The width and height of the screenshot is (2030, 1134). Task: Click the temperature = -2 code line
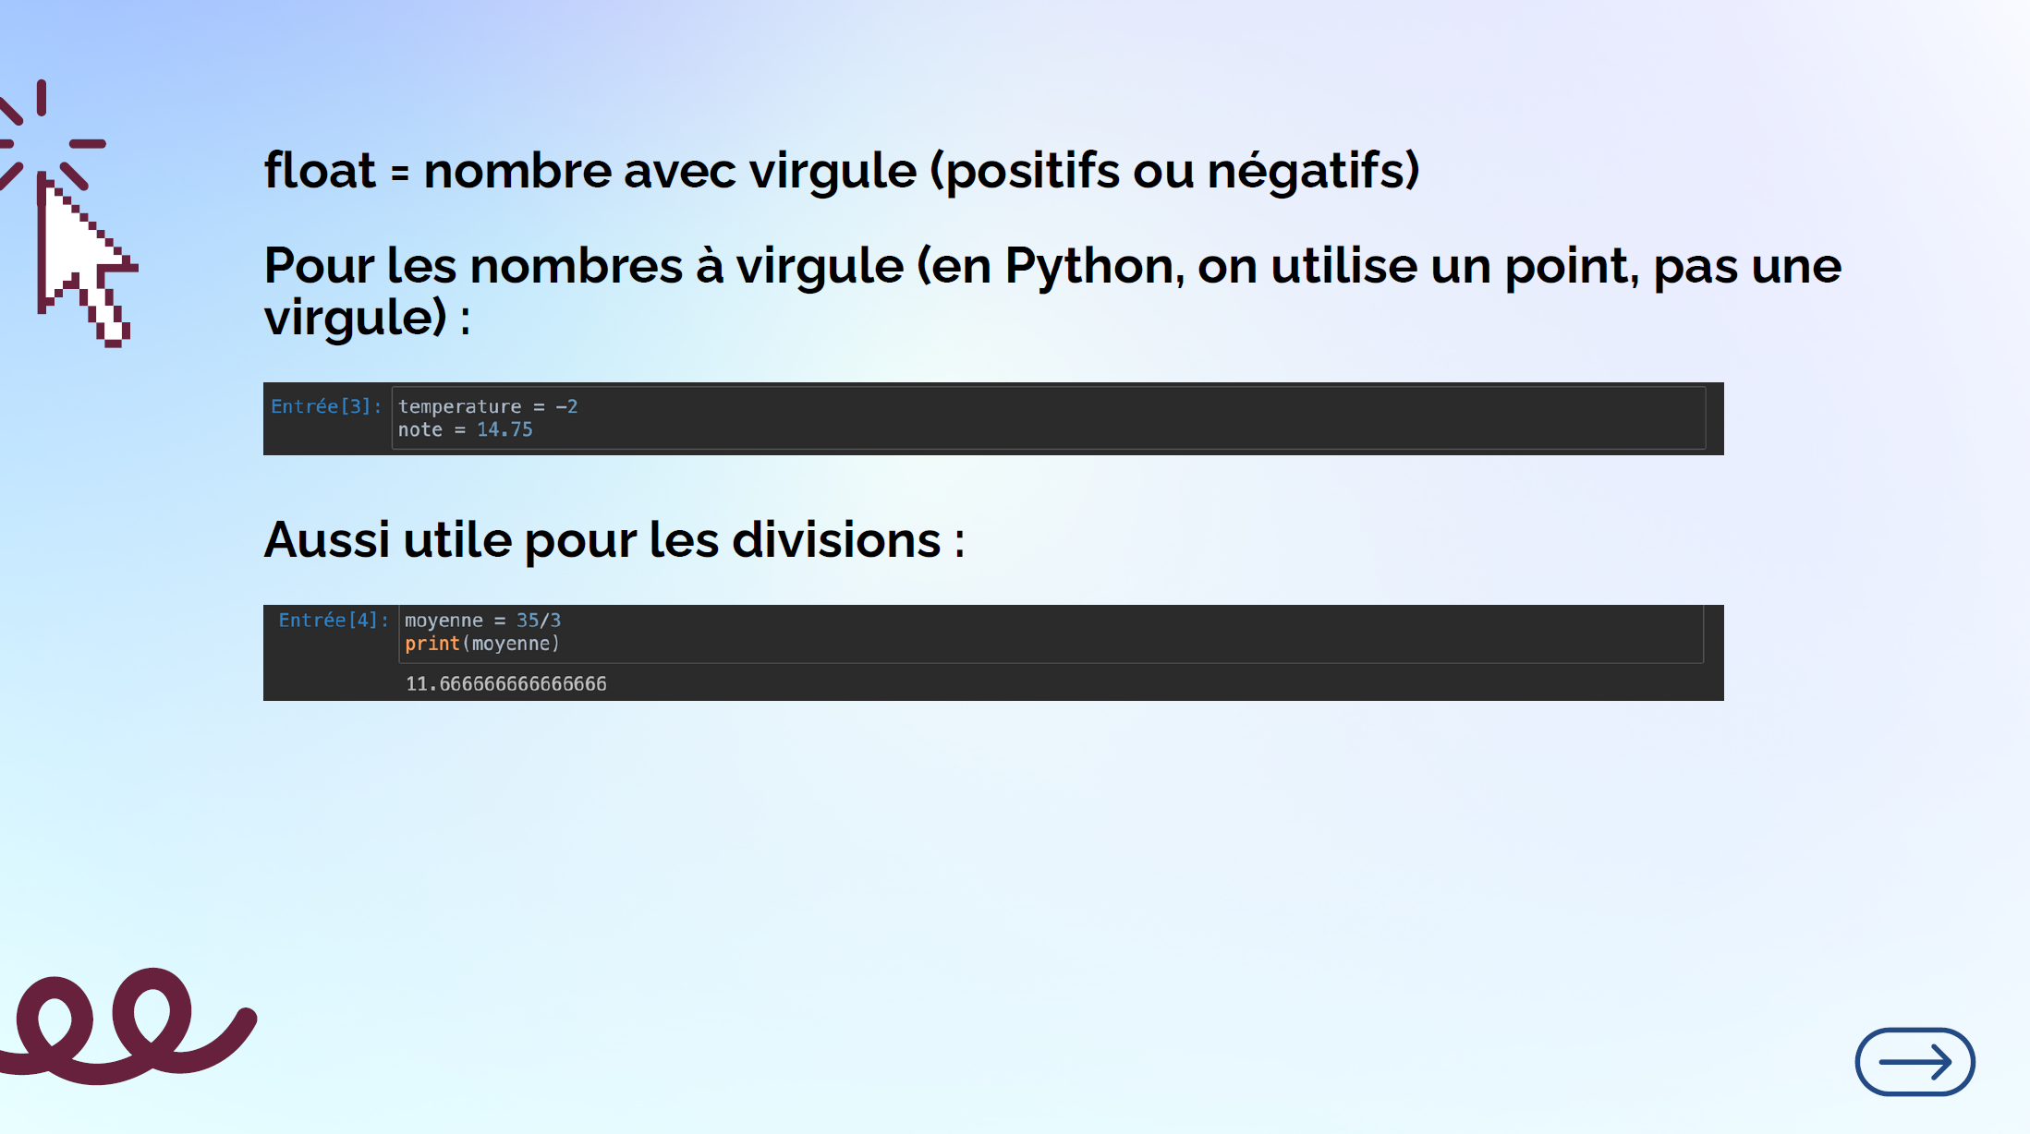(487, 406)
